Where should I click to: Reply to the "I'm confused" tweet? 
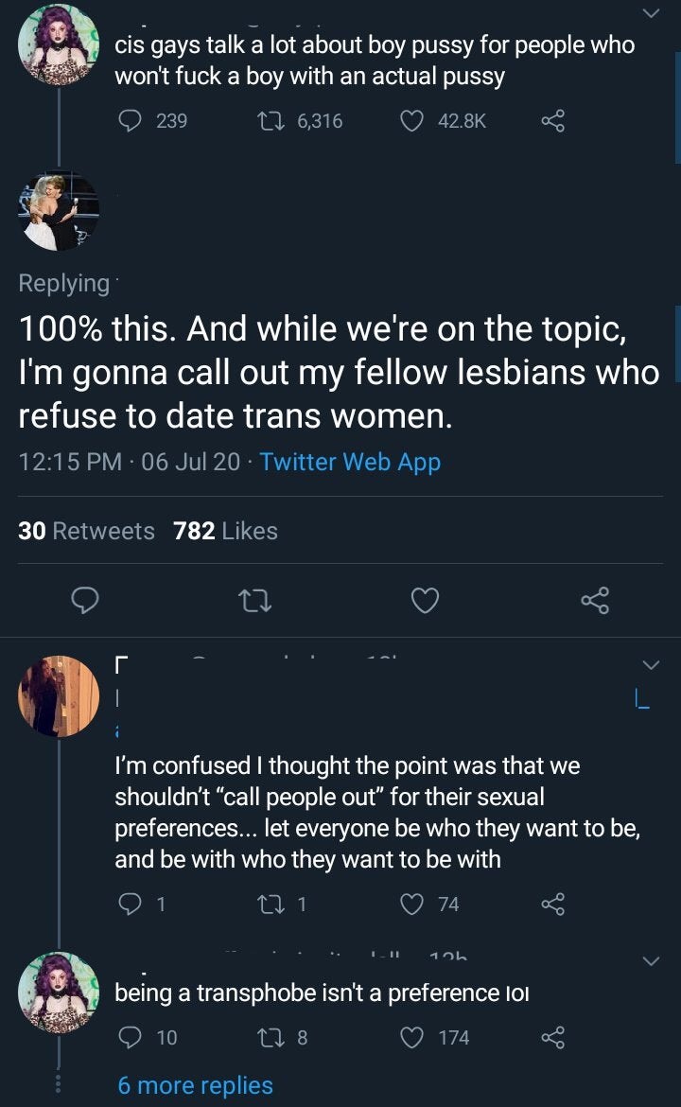pyautogui.click(x=128, y=905)
